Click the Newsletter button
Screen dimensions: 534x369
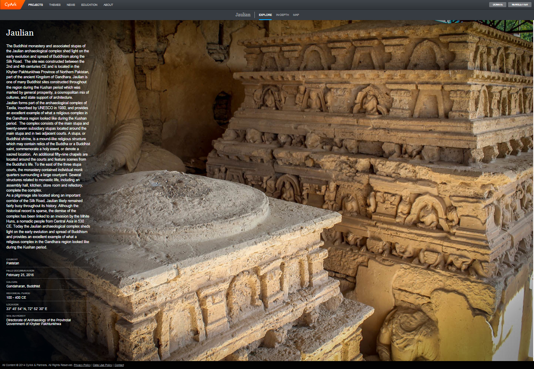(520, 5)
